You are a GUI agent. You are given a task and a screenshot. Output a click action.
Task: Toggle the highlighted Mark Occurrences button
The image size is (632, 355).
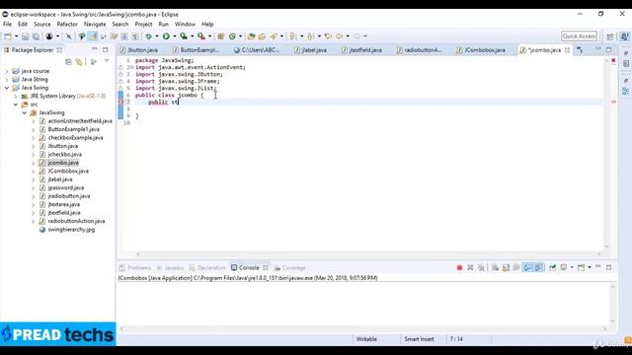click(93, 36)
